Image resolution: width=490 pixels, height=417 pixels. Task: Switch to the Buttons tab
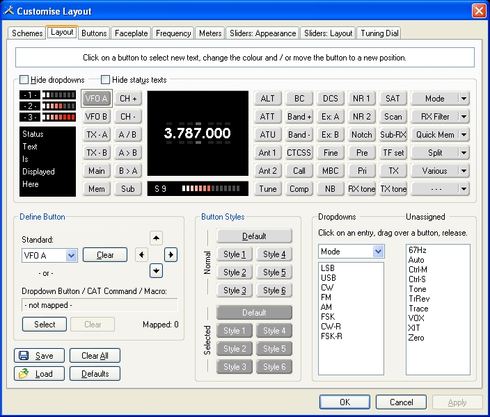[94, 33]
